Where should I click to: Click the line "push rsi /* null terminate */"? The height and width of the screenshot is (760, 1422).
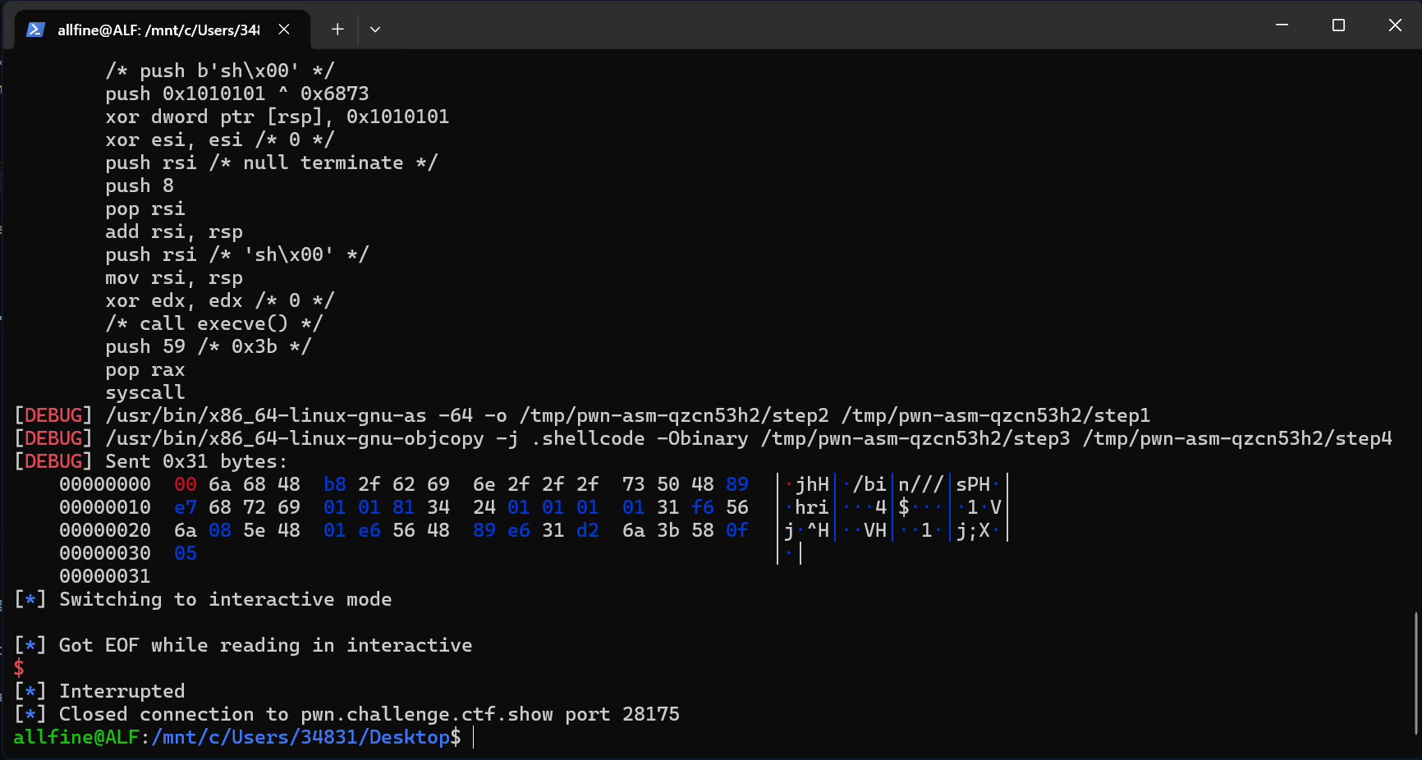(x=272, y=163)
